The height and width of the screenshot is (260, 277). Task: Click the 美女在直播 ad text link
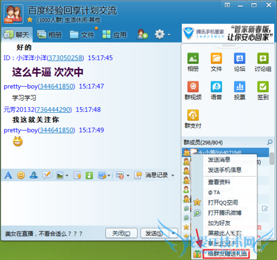click(44, 234)
